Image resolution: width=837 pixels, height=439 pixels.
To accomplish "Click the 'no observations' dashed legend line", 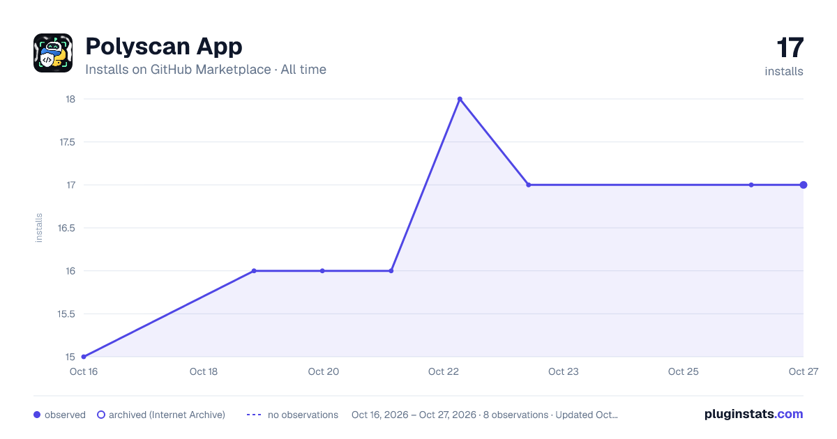I will click(x=254, y=415).
